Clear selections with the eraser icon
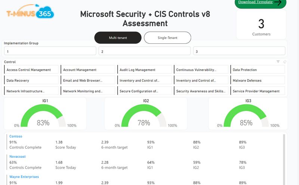299x185 pixels. [x=284, y=62]
